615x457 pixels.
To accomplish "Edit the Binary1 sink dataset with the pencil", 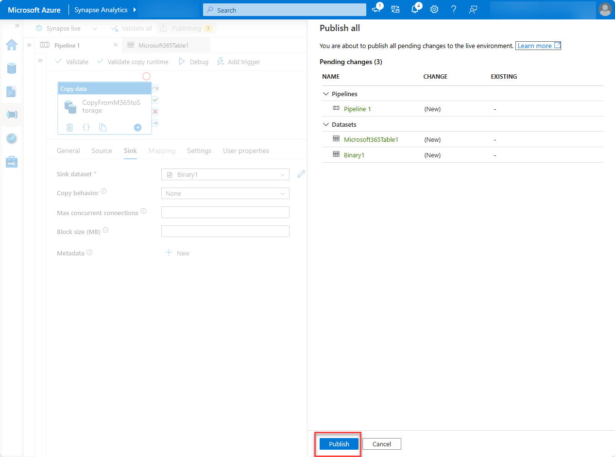I will [301, 174].
